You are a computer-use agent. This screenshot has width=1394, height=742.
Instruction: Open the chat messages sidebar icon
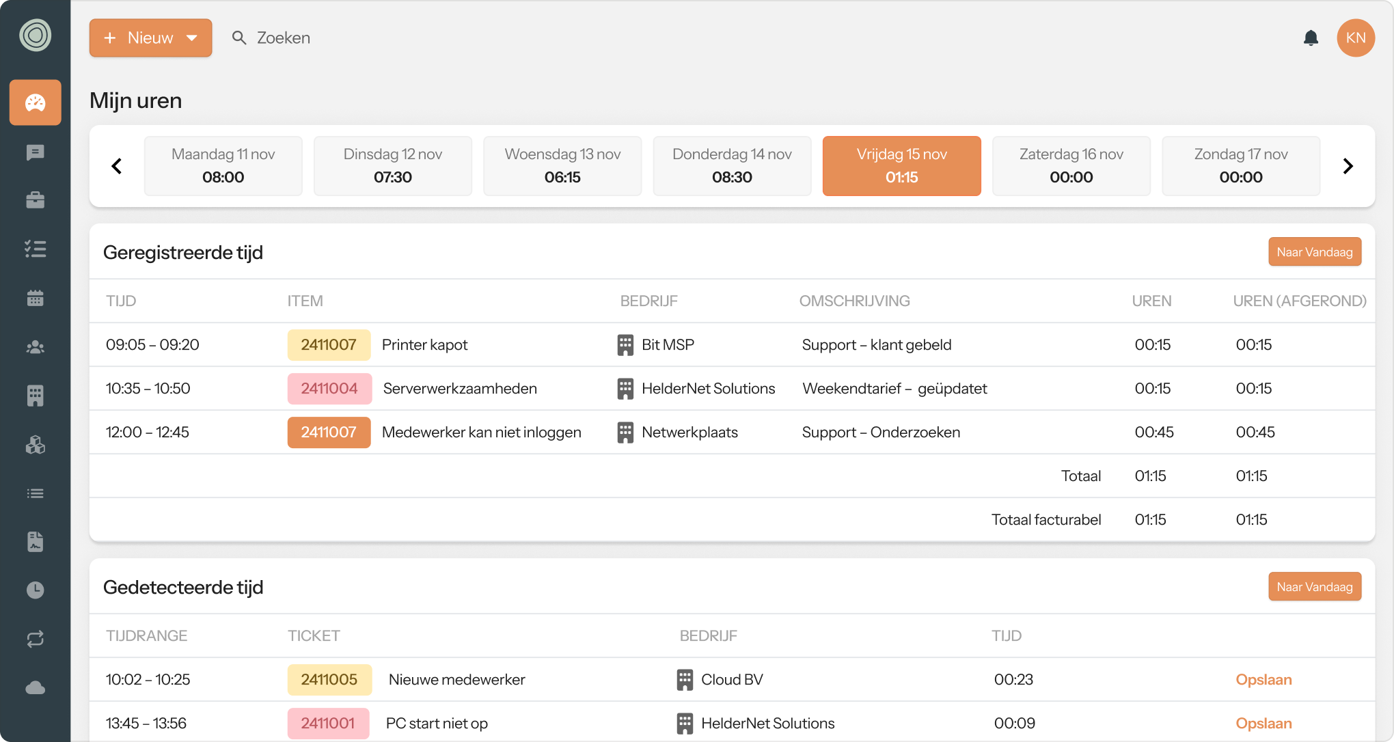35,152
